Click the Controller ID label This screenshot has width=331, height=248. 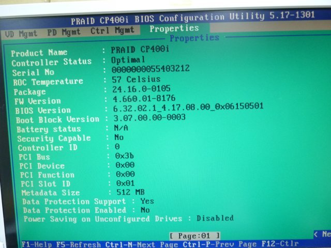click(x=48, y=148)
